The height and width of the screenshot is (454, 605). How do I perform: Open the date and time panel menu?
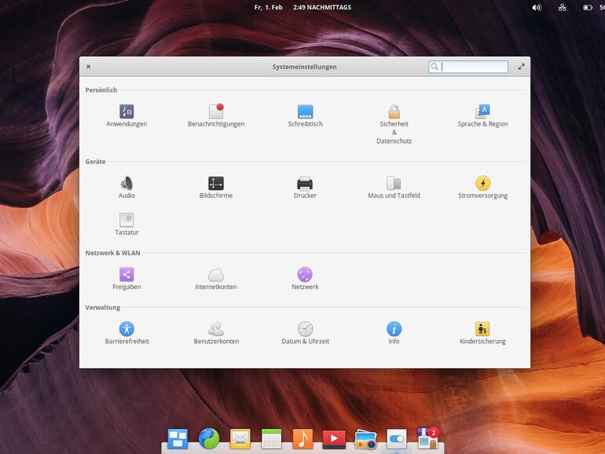pos(302,7)
